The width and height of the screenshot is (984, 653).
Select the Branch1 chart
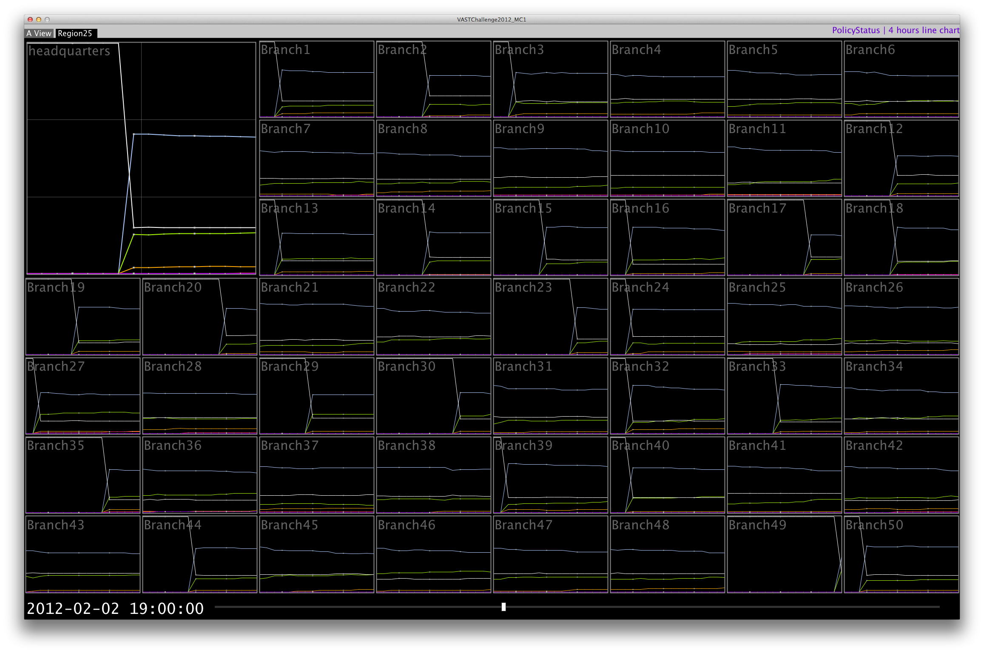(x=317, y=79)
